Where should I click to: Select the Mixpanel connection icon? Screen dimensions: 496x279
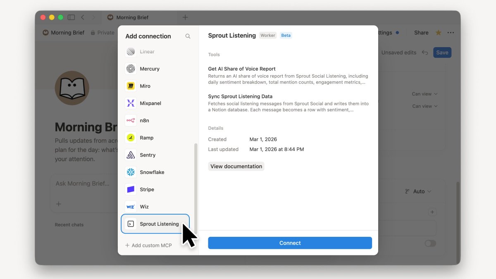131,103
